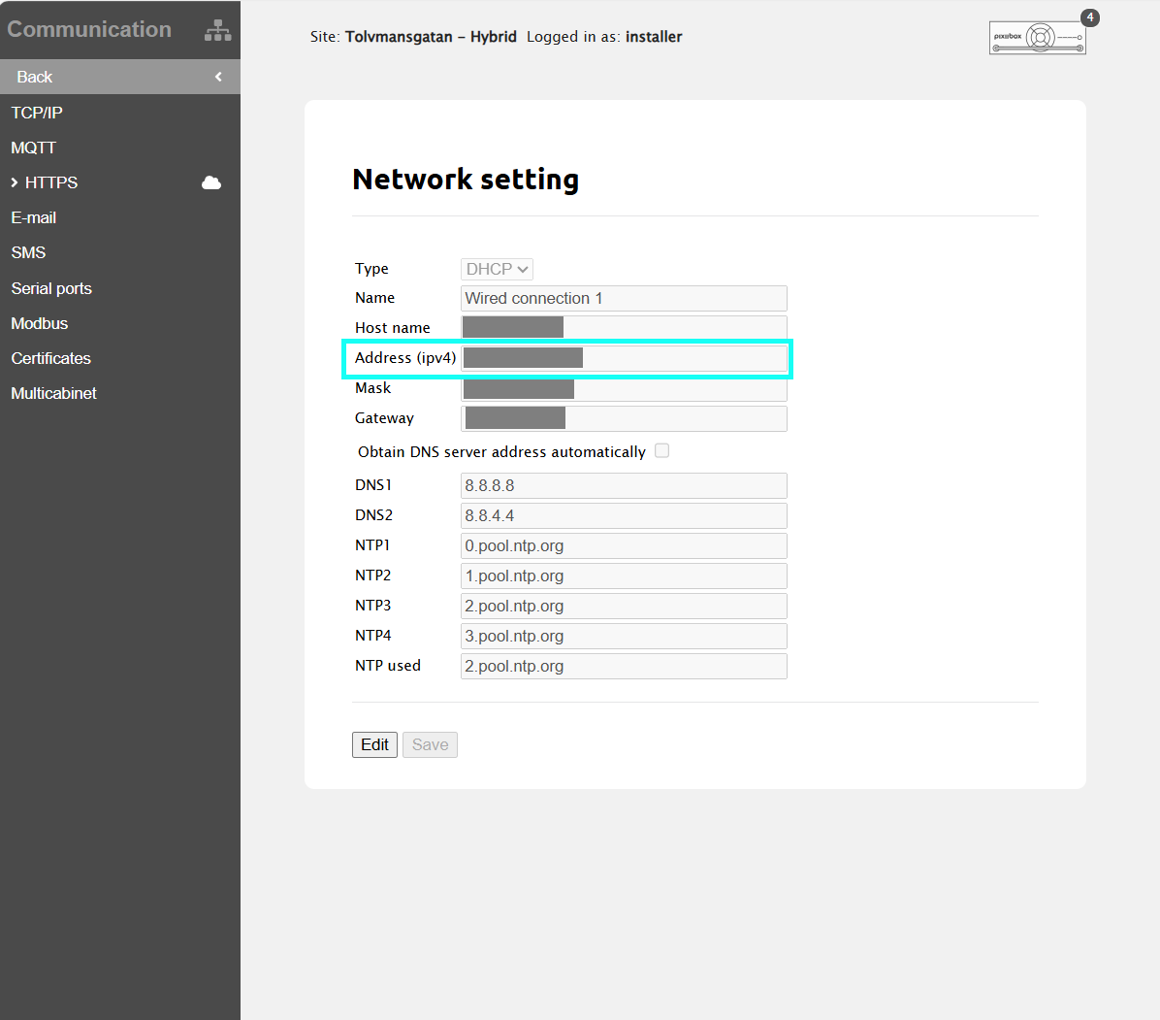The image size is (1160, 1020).
Task: Click the Network setting heading
Action: [x=466, y=180]
